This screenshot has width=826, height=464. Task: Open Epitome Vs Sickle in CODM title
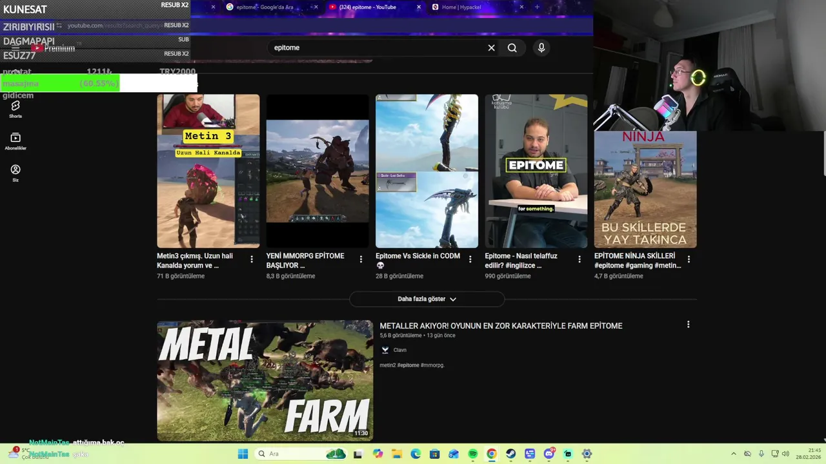[418, 260]
